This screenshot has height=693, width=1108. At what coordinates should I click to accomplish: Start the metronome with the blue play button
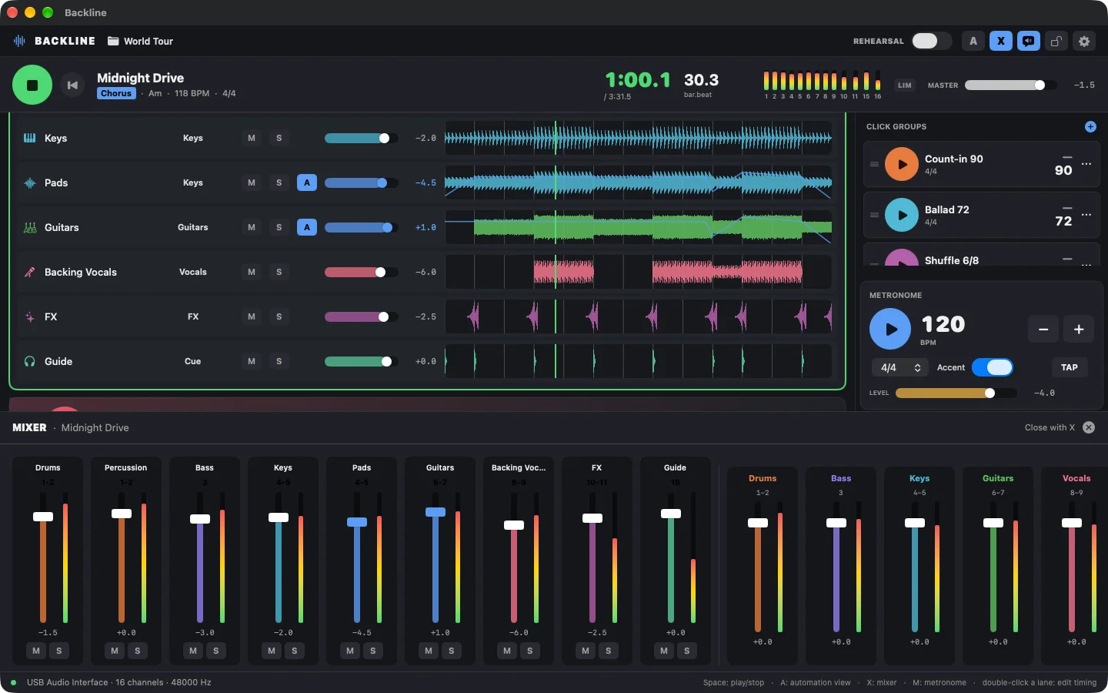point(890,329)
